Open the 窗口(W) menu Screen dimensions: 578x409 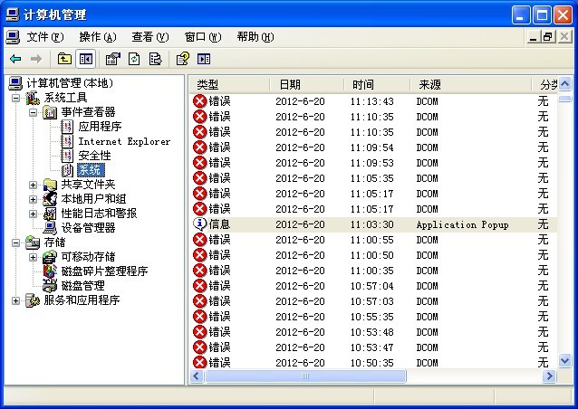click(x=203, y=37)
